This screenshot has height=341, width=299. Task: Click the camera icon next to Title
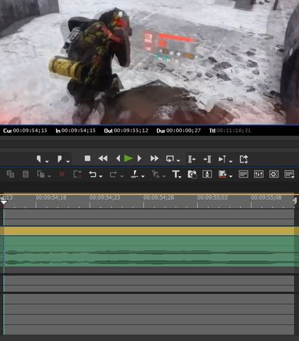click(x=192, y=174)
